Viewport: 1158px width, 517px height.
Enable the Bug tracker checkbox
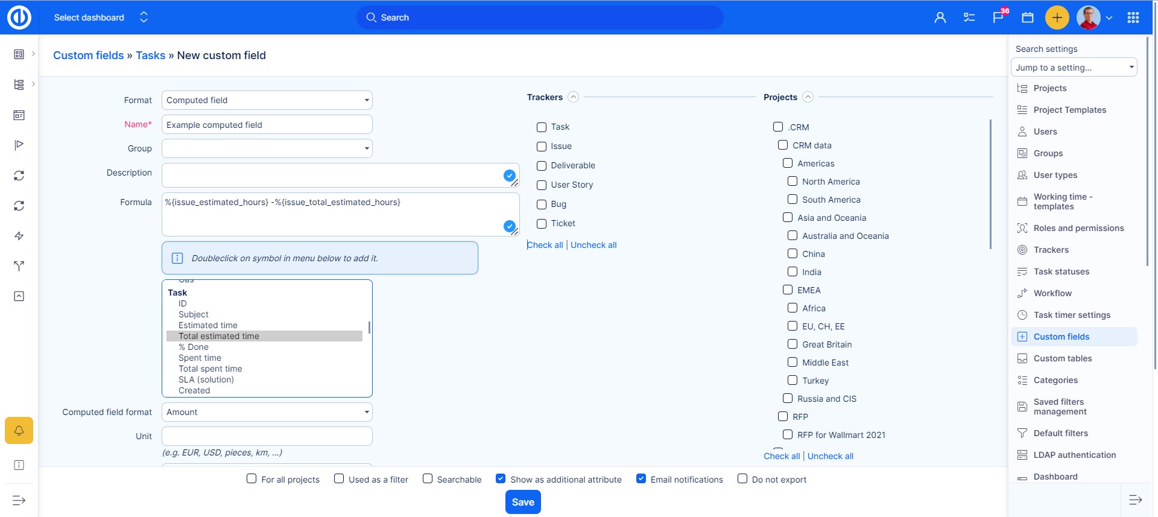tap(542, 205)
